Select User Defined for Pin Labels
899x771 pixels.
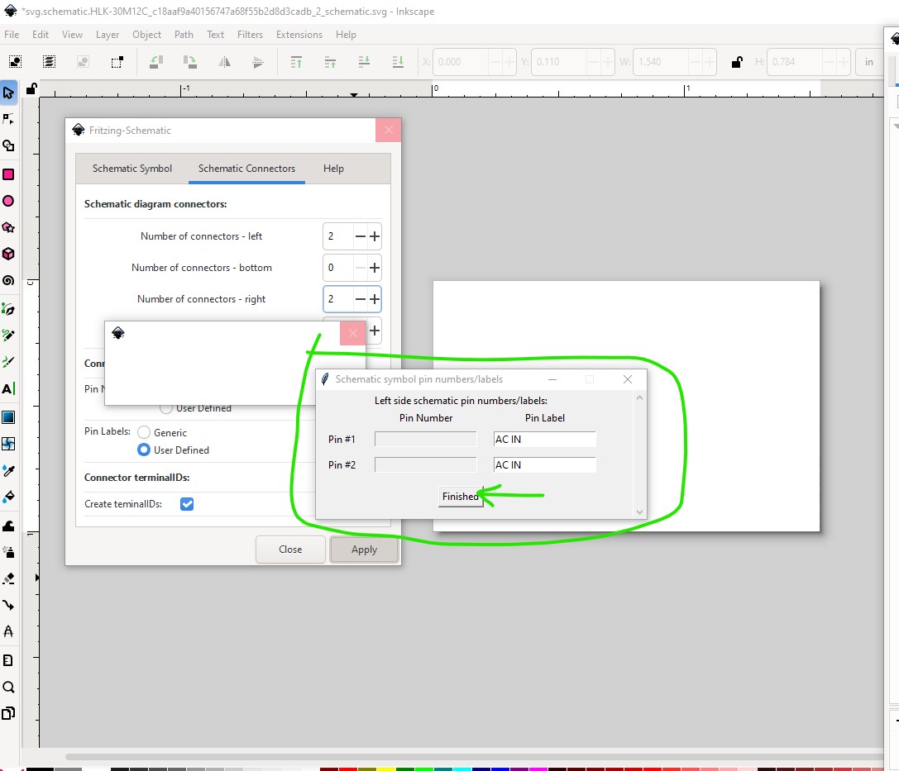(x=144, y=450)
